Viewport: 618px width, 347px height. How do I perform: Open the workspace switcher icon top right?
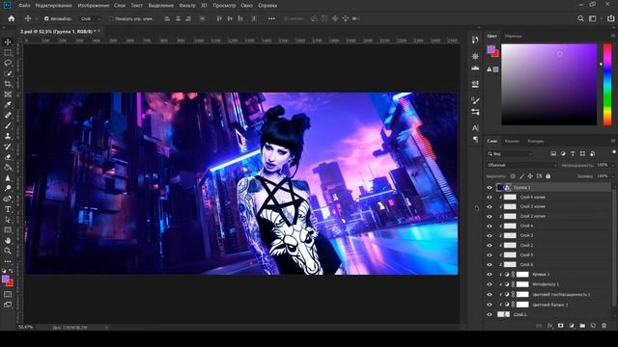coord(592,18)
